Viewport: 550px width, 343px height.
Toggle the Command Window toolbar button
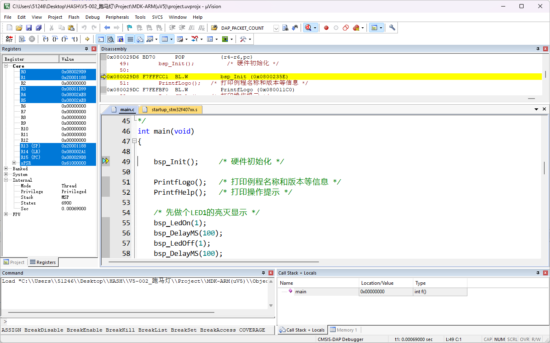pos(100,39)
